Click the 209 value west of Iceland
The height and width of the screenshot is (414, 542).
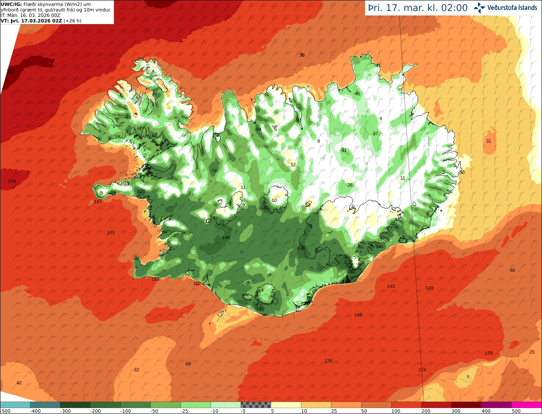pos(12,182)
